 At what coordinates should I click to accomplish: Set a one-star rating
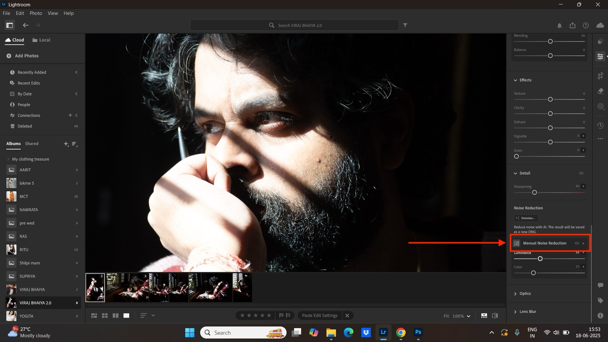tap(243, 315)
